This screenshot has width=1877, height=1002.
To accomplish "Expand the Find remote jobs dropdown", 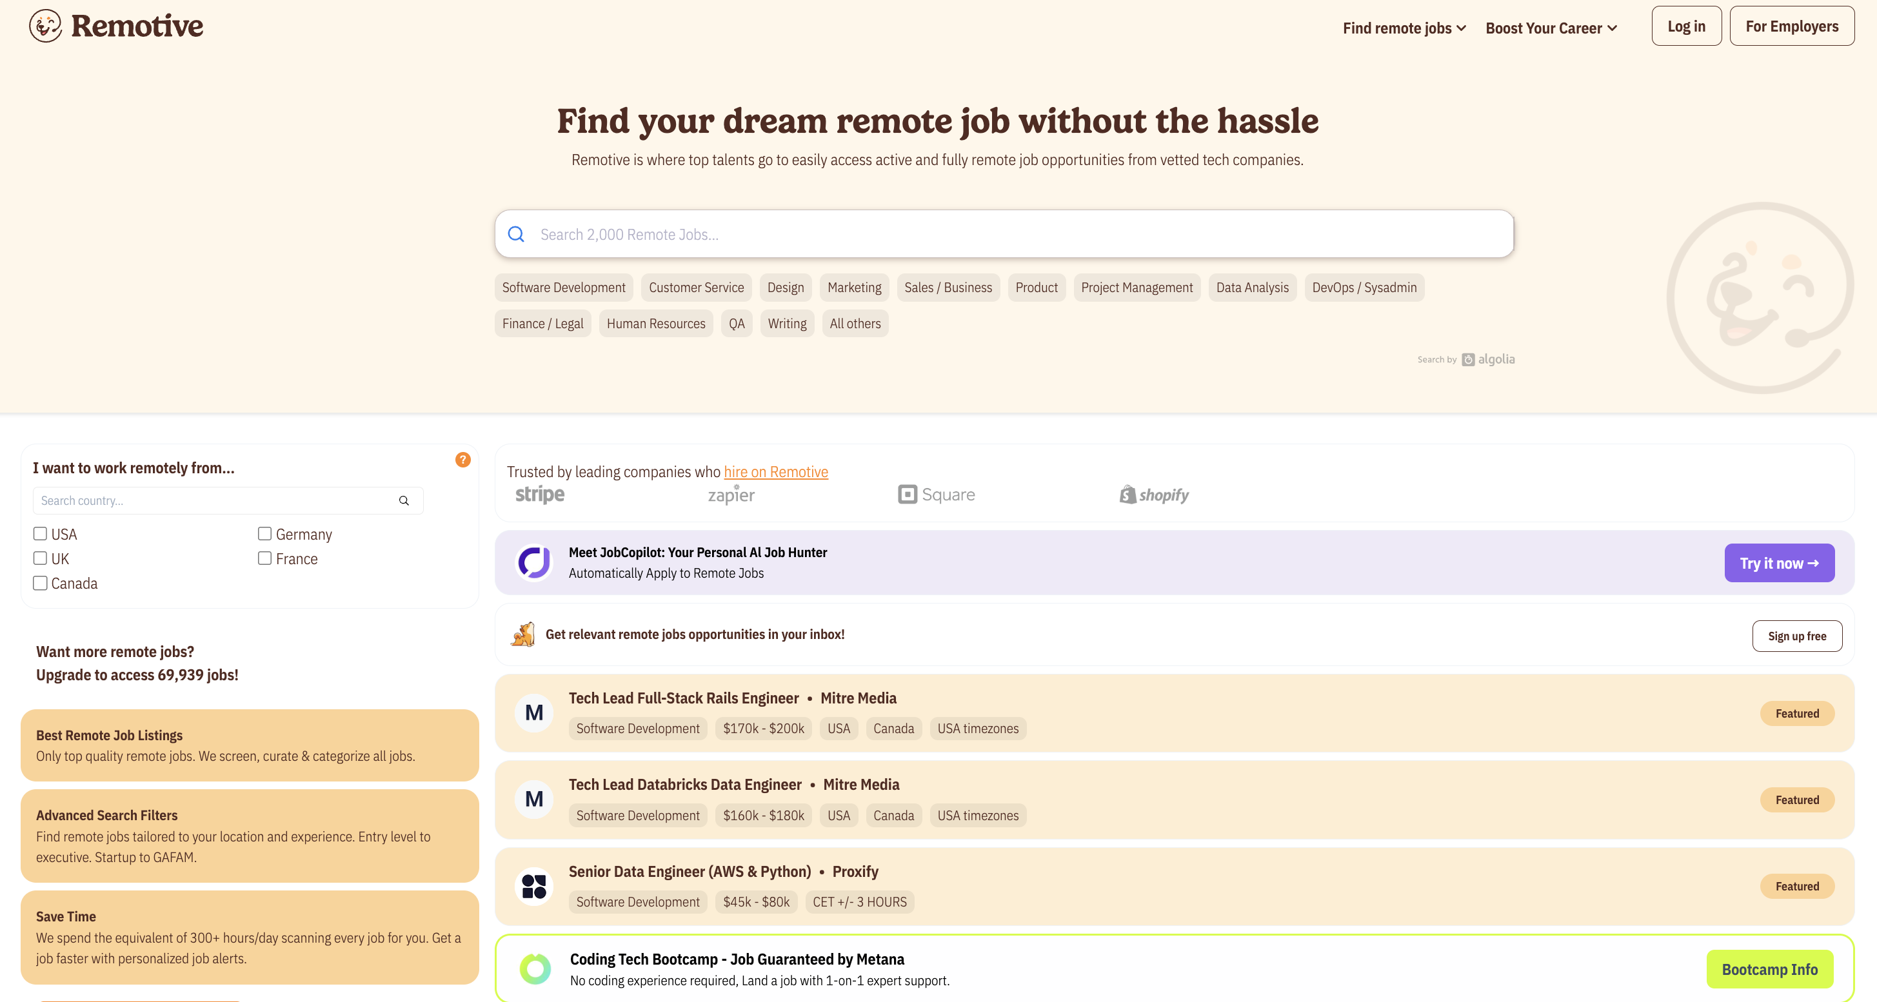I will [1404, 28].
